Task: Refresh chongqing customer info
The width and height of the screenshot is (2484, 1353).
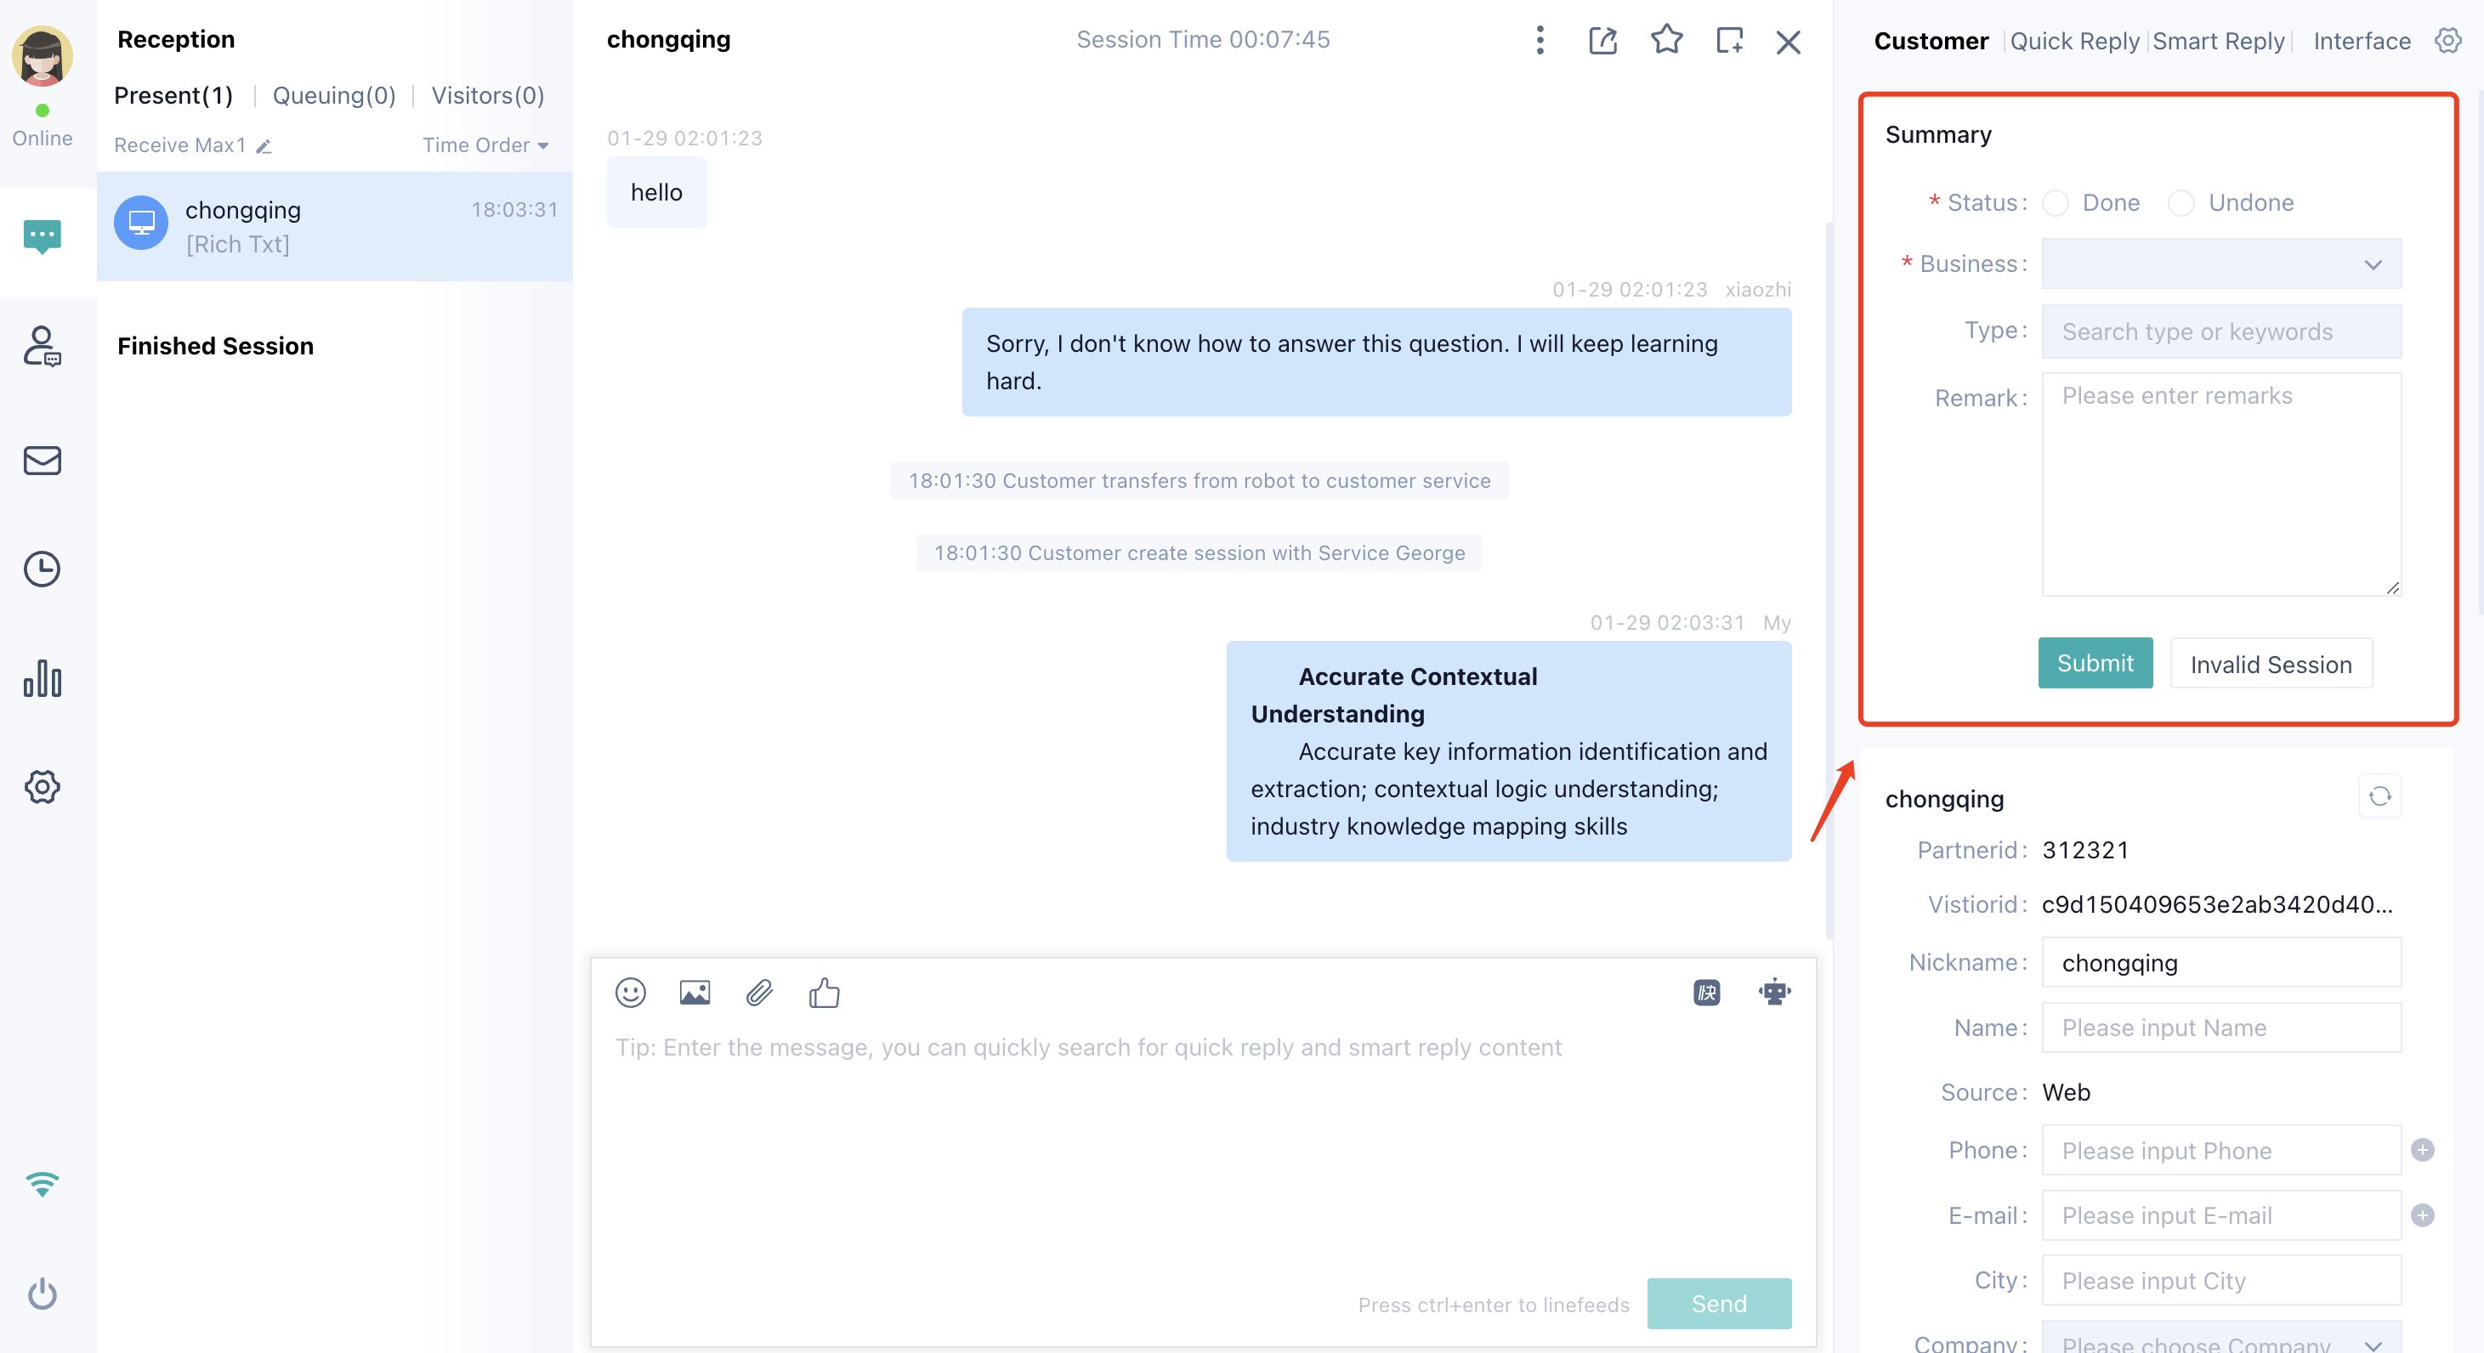Action: [2379, 796]
